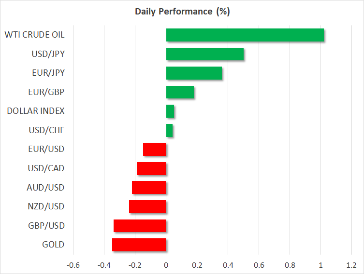The width and height of the screenshot is (364, 274).
Task: Select the USD/CHF green bar
Action: (169, 130)
